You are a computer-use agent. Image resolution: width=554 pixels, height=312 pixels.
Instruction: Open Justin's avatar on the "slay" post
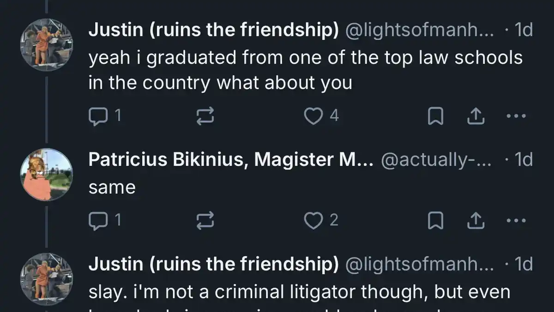(47, 279)
